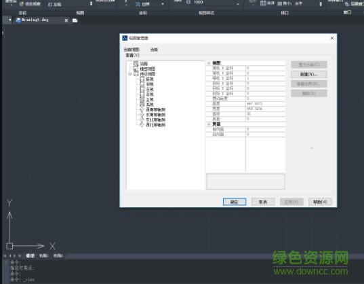Cancel dialog with 取消 button
Viewport: 364px width, 284px height.
263,202
